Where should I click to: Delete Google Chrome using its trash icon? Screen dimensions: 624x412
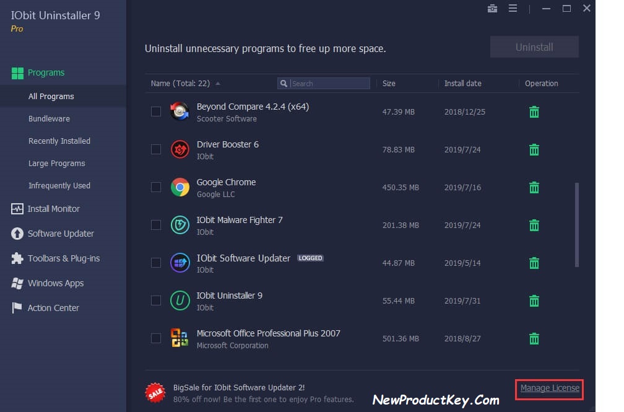coord(534,187)
